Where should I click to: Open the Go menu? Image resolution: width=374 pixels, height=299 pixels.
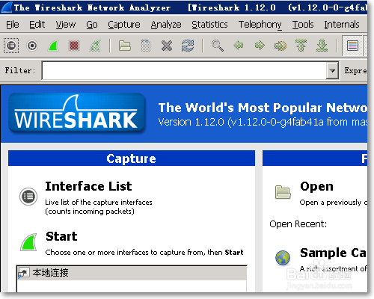pos(92,25)
